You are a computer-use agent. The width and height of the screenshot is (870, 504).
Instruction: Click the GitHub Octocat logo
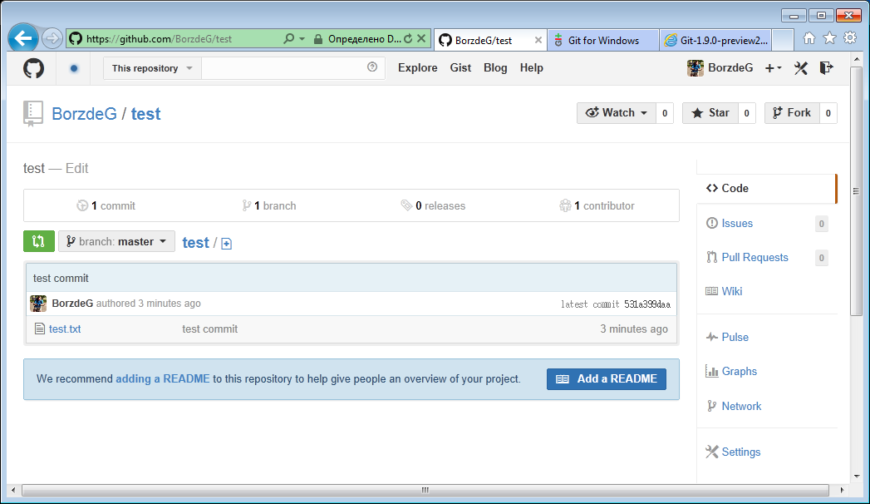[33, 68]
